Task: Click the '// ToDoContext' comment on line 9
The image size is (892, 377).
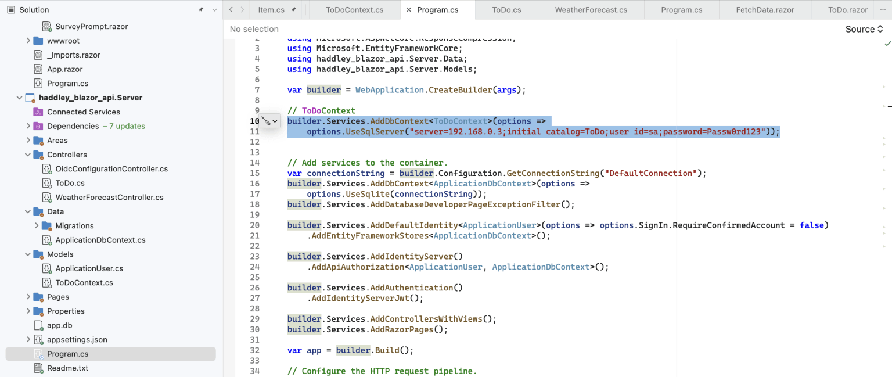Action: coord(321,110)
